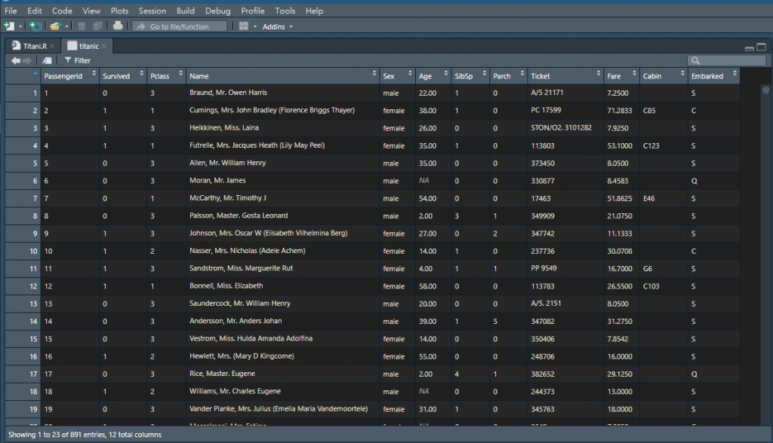The image size is (773, 443).
Task: Sort by the Cabin column header
Action: coord(664,76)
